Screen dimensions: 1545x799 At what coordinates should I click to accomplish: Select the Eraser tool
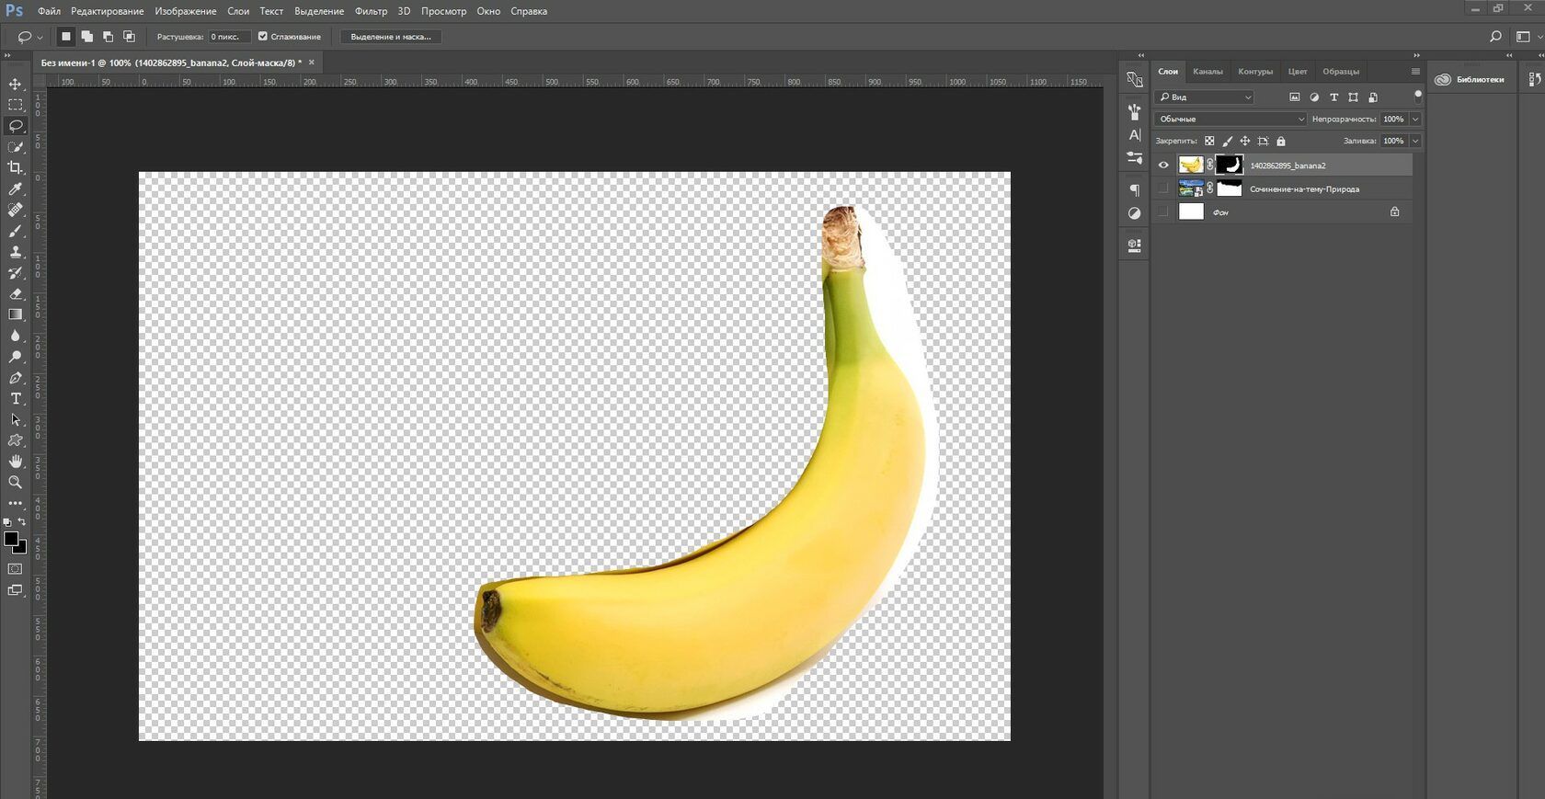point(16,294)
